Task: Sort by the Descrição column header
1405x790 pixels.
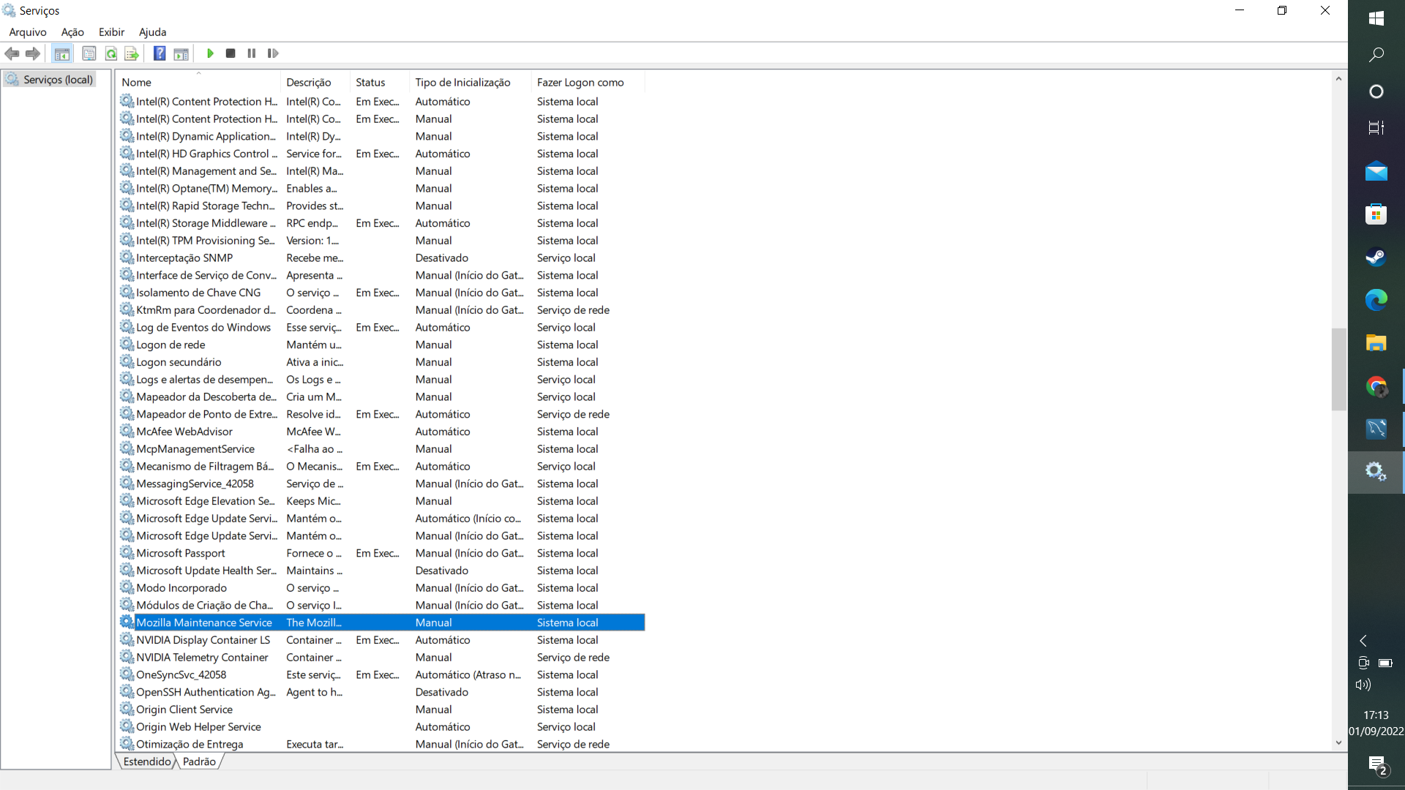Action: (315, 82)
